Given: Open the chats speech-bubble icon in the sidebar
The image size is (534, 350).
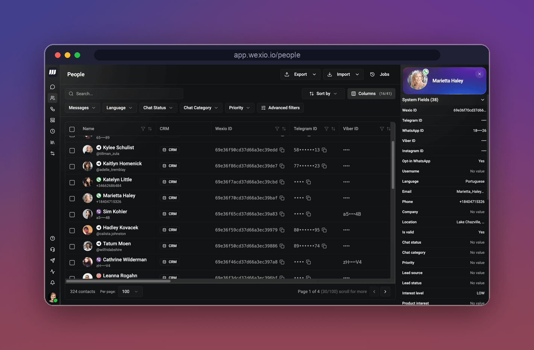Looking at the screenshot, I should point(53,87).
